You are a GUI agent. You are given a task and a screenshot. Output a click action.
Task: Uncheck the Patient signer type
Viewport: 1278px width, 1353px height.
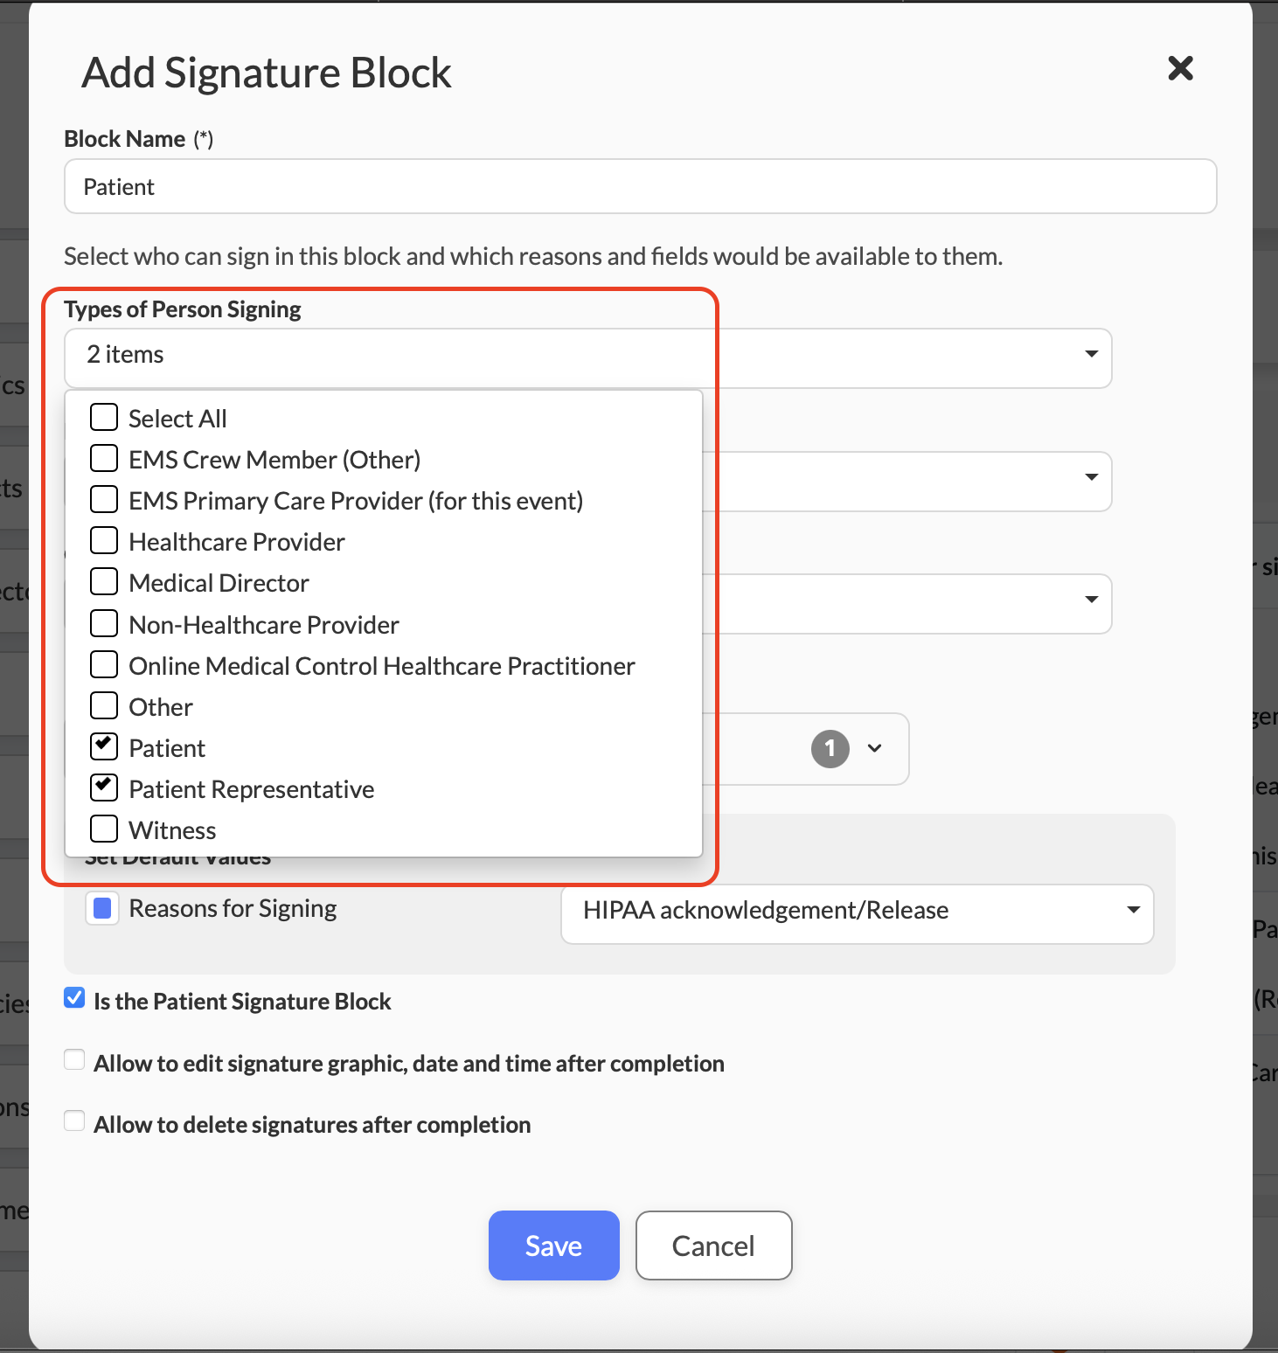coord(104,747)
